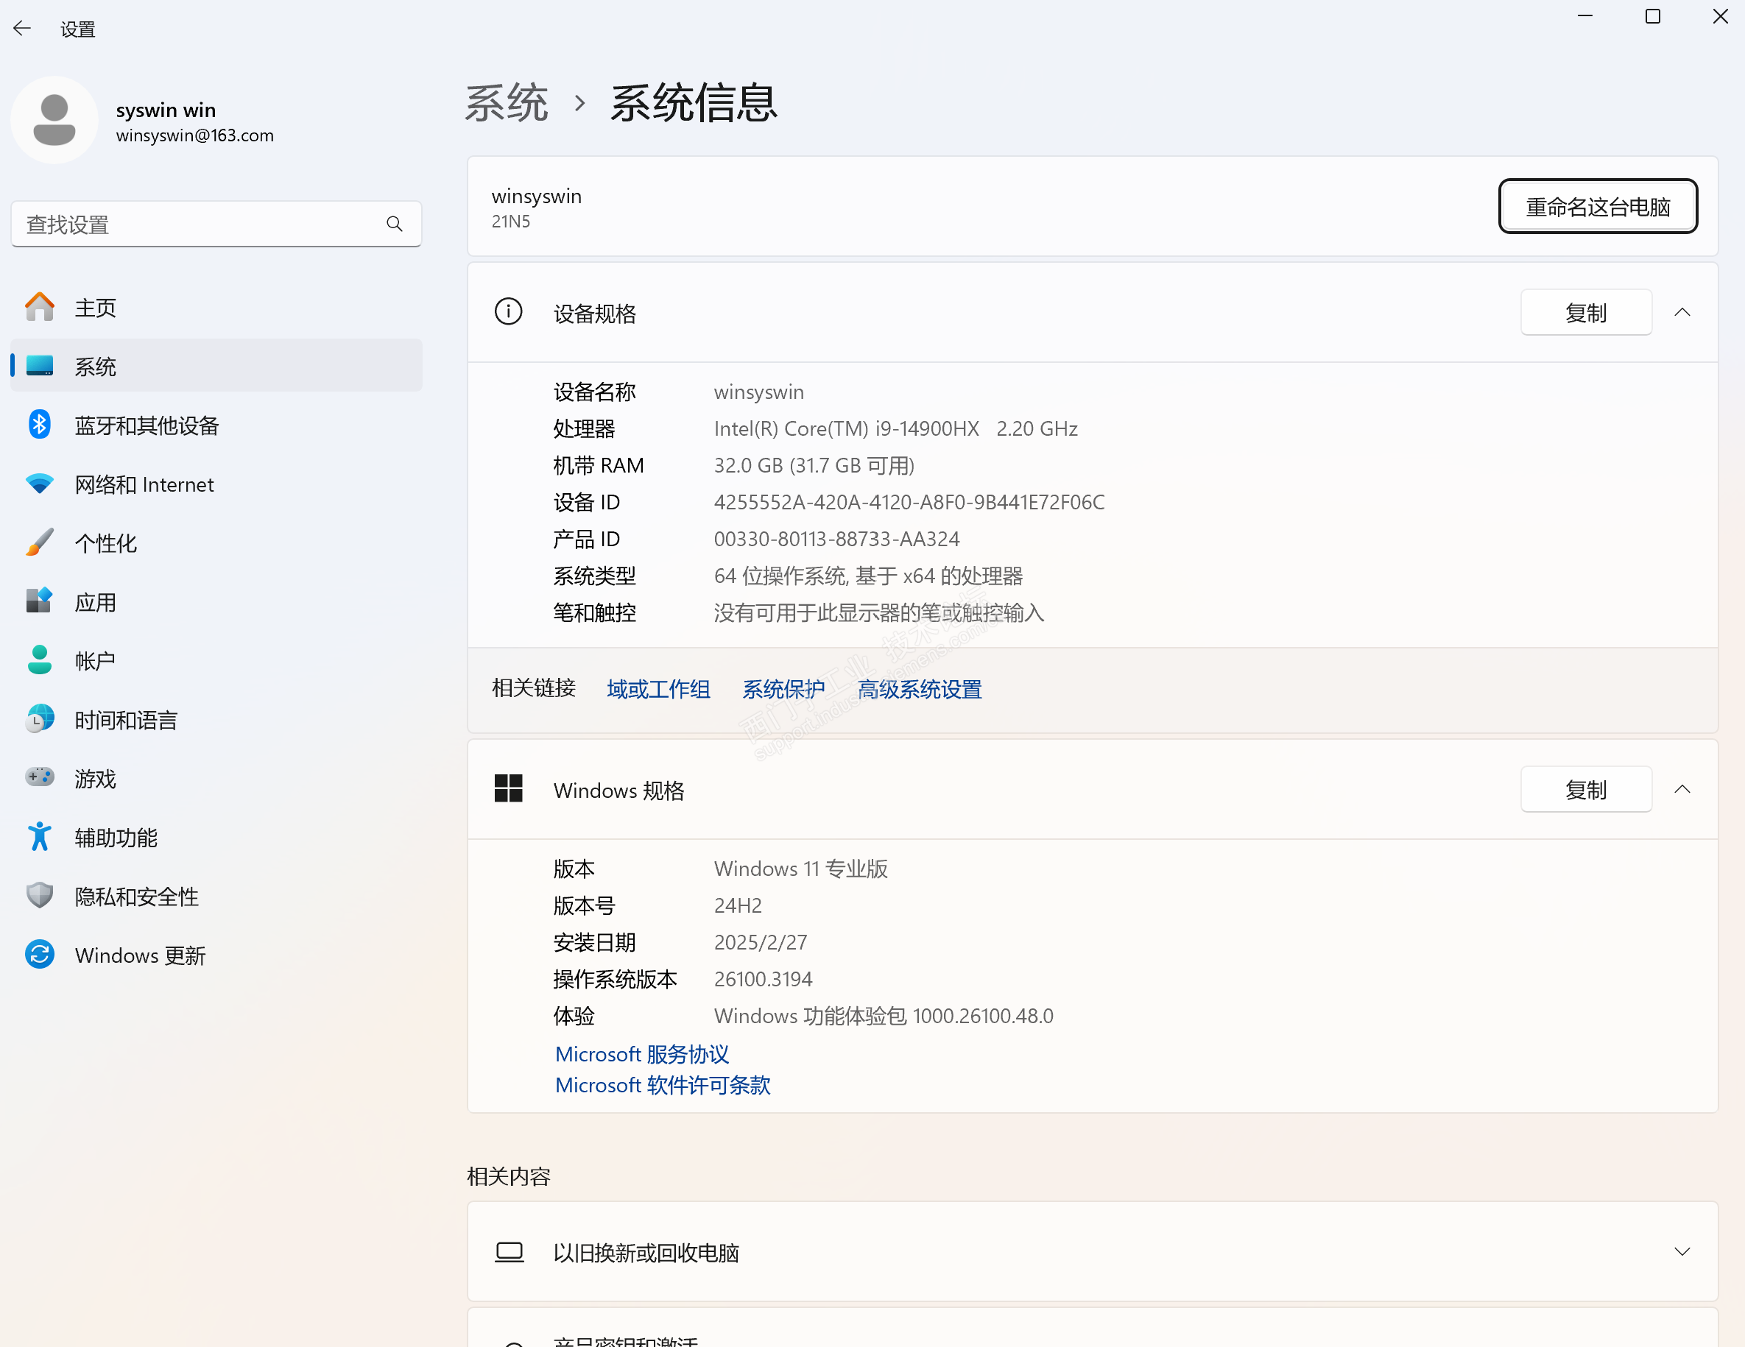1745x1347 pixels.
Task: Go to Home (主页) in sidebar
Action: (95, 308)
